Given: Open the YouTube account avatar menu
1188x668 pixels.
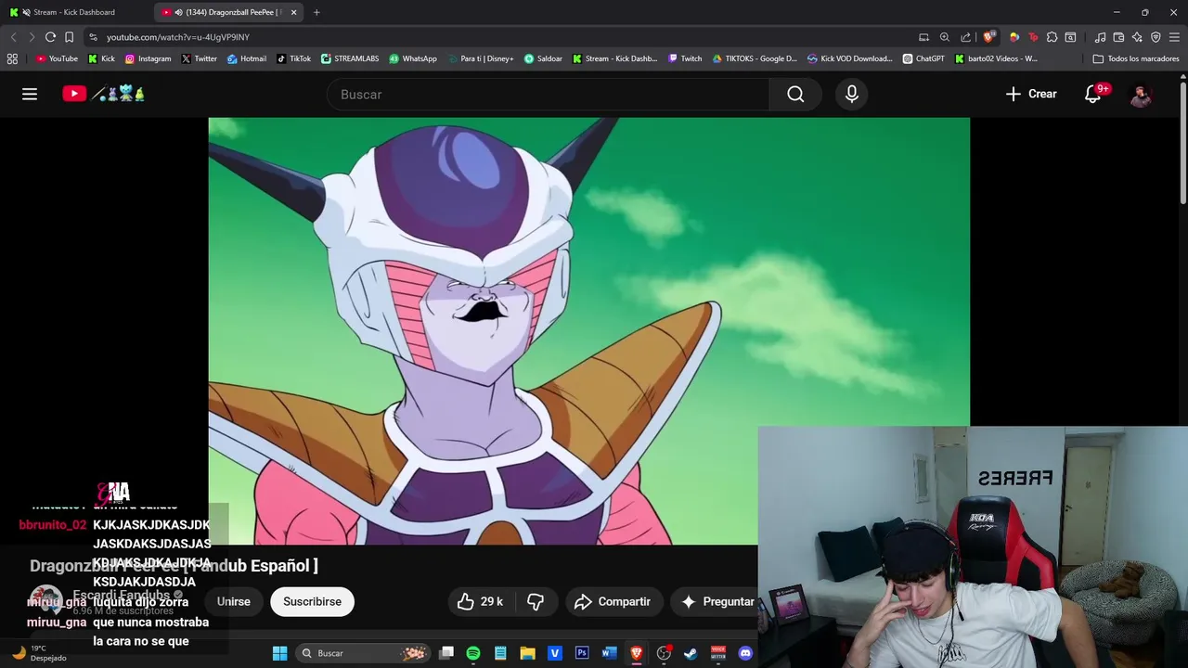Looking at the screenshot, I should [1141, 94].
